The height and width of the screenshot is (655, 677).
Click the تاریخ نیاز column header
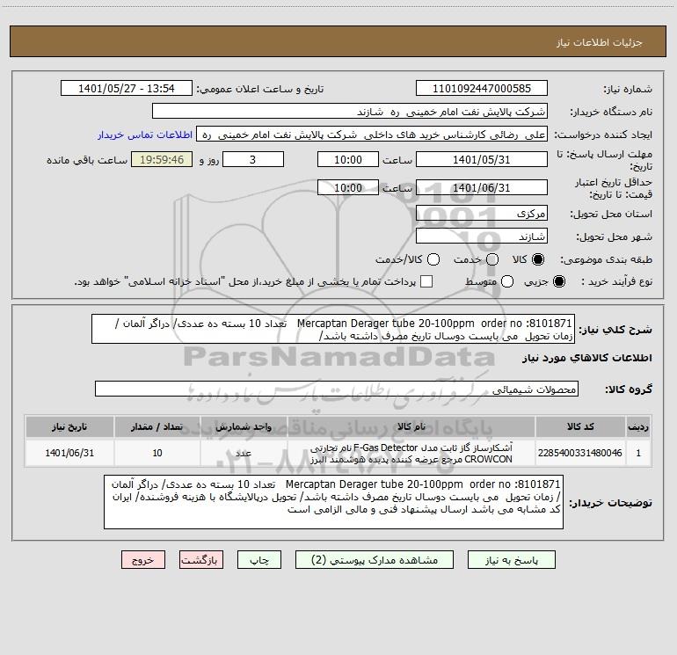(x=69, y=426)
